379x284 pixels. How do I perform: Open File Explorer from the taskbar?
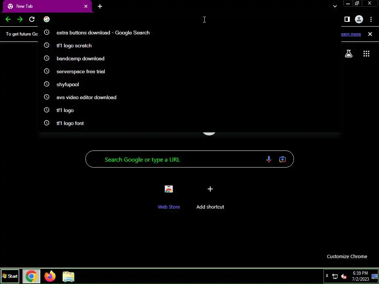tap(68, 277)
